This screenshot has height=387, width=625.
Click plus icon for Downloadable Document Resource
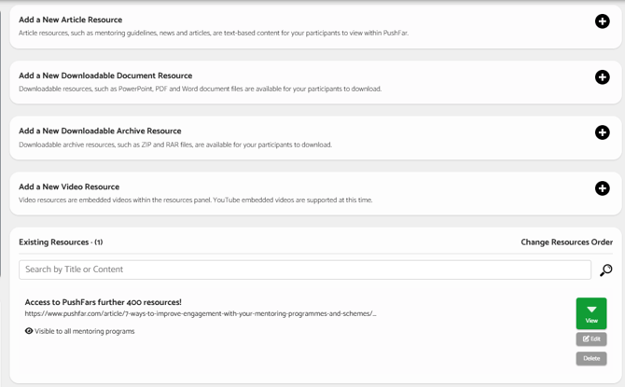click(x=602, y=76)
